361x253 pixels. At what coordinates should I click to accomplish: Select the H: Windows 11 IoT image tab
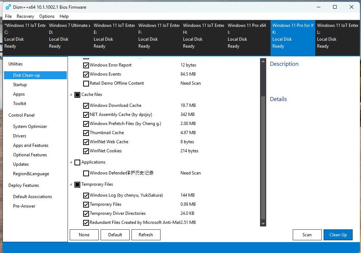pyautogui.click(x=203, y=38)
